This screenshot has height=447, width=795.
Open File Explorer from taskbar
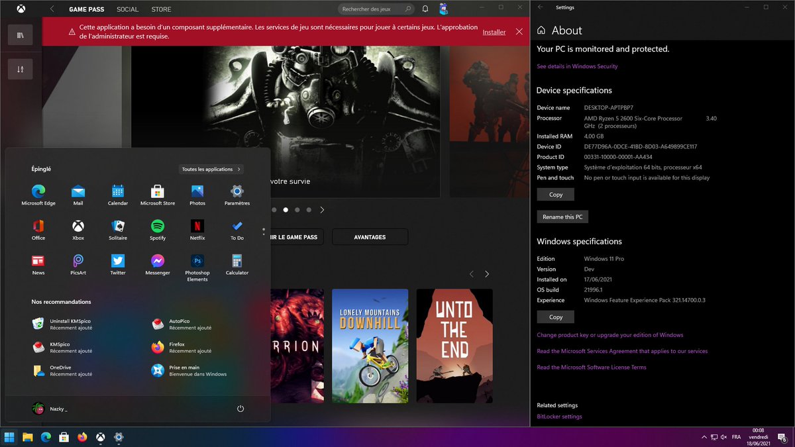click(x=28, y=437)
